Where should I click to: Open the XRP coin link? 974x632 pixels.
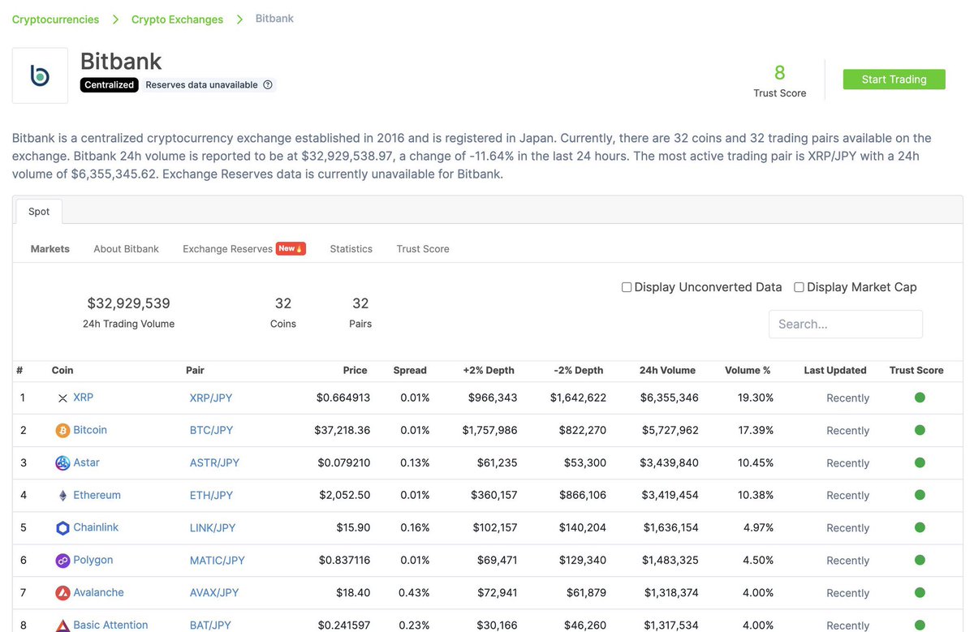(83, 398)
